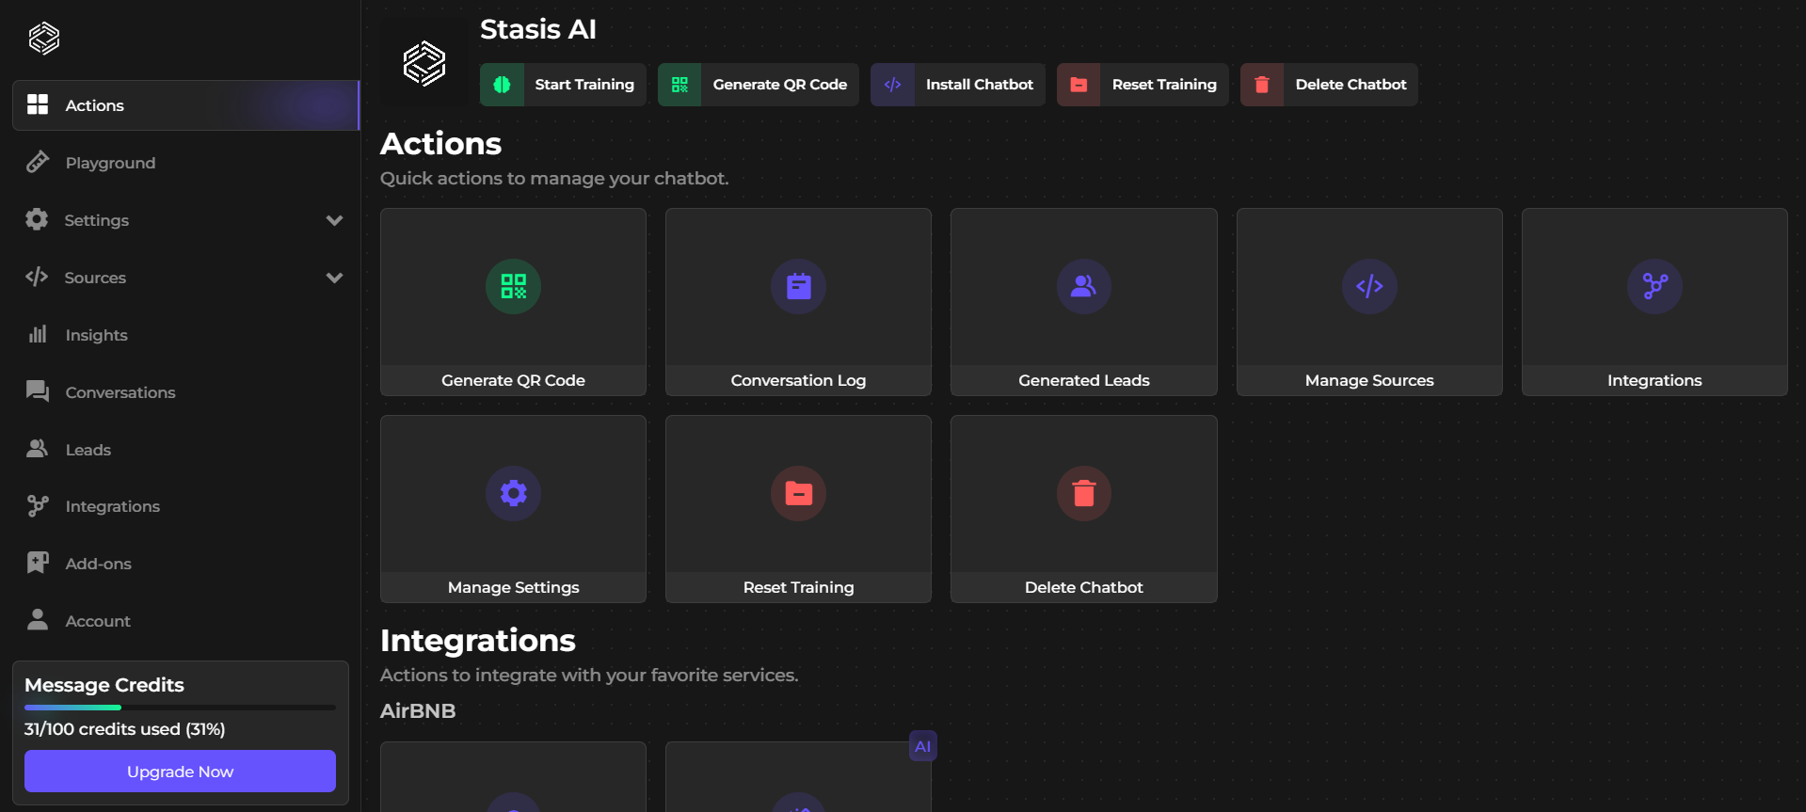The image size is (1806, 812).
Task: Click the Account person icon
Action: (x=38, y=620)
